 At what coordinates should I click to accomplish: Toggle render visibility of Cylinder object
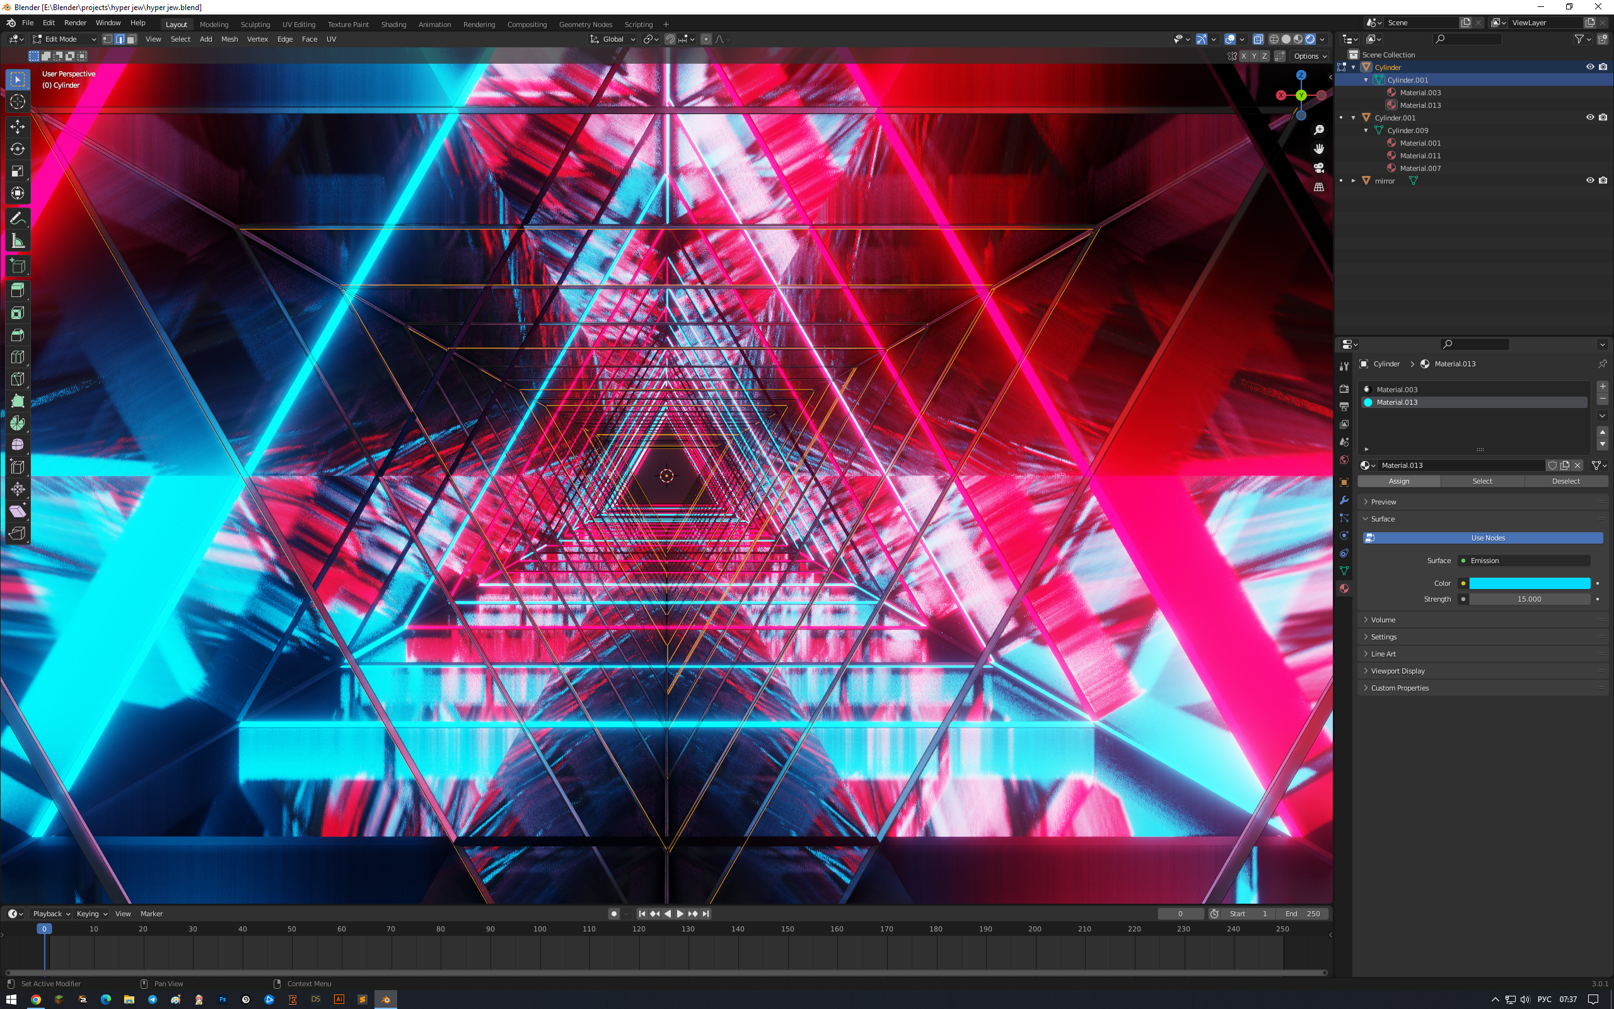(1603, 67)
